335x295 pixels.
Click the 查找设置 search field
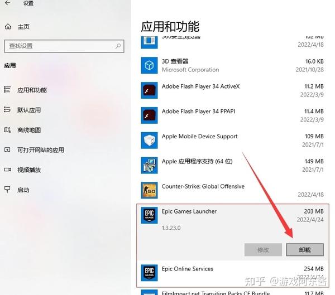click(64, 46)
